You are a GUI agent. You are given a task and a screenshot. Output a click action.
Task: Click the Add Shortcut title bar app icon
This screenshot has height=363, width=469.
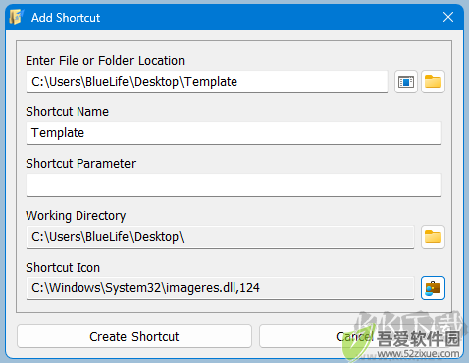tap(16, 17)
